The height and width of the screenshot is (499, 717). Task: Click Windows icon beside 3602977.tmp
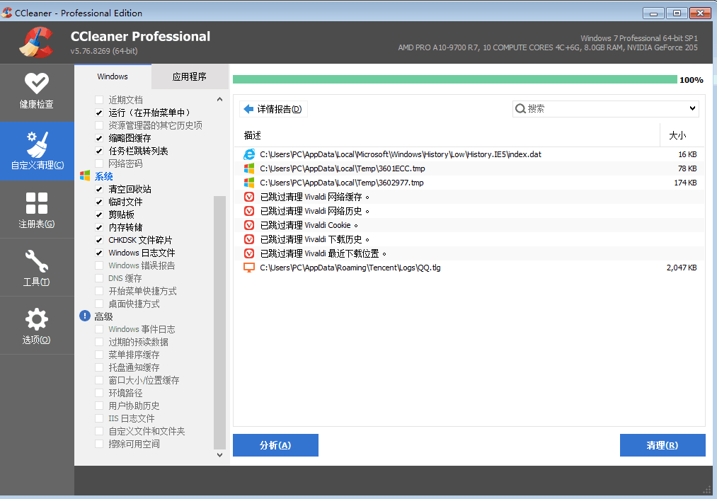pos(248,183)
